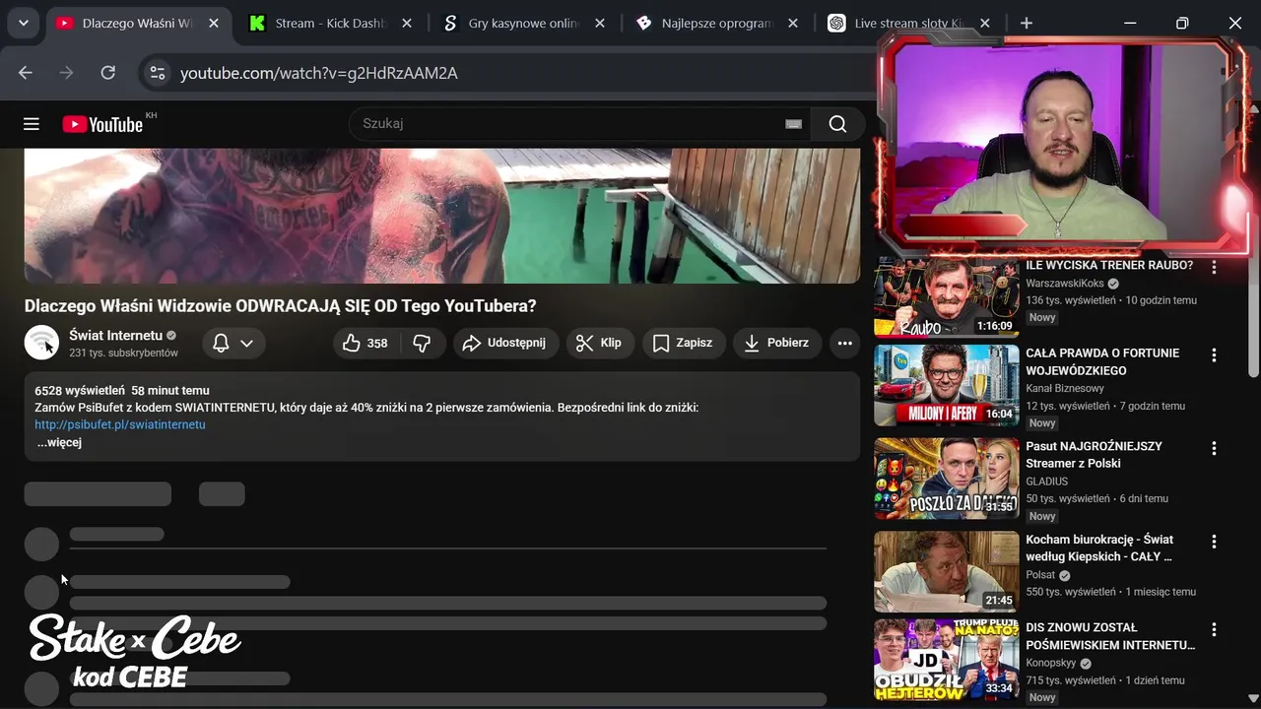Screen dimensions: 1261x709
Task: Open the on-screen keyboard icon in search
Action: pos(793,124)
